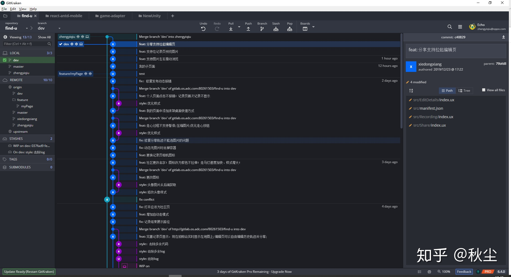Open the branch selector dropdown showing dev

coord(59,28)
